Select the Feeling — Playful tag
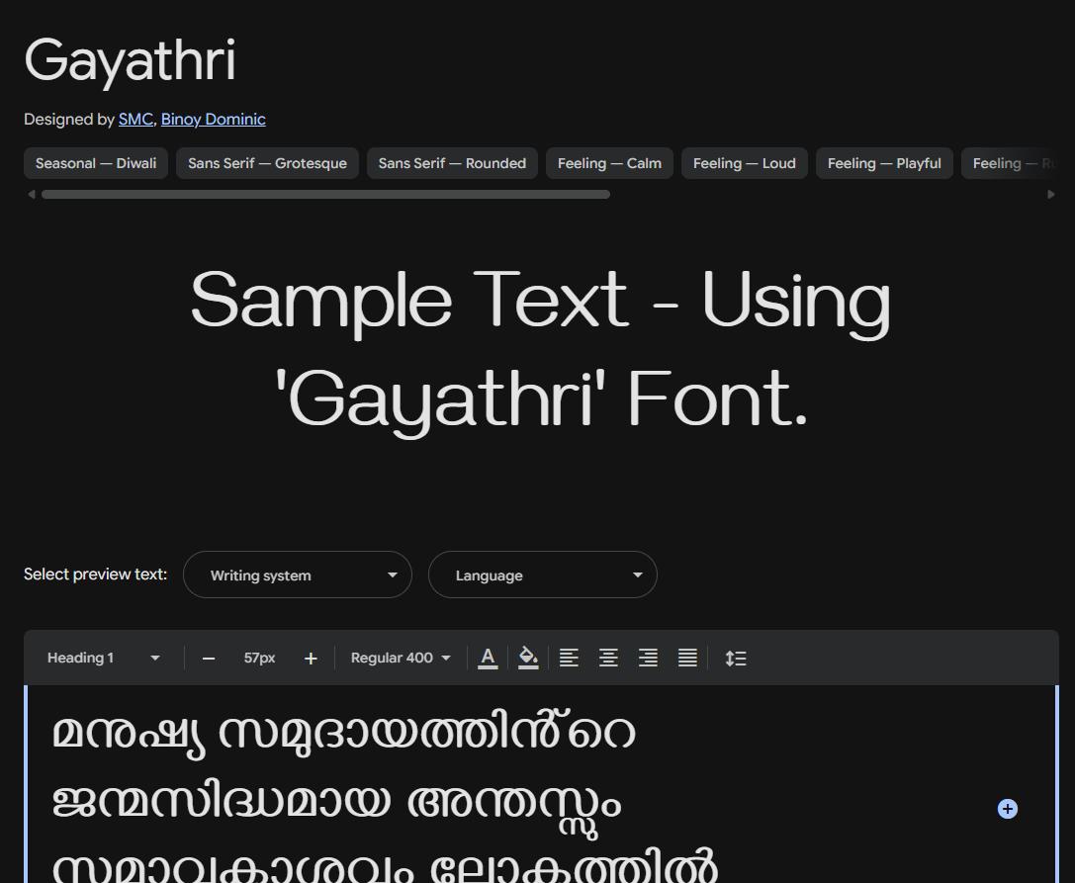The image size is (1075, 883). (x=884, y=163)
